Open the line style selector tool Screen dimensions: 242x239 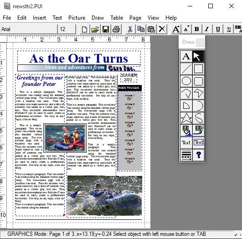click(186, 155)
